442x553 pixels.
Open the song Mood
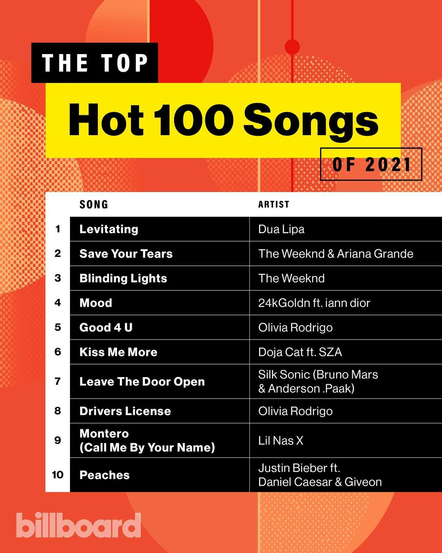(x=96, y=303)
